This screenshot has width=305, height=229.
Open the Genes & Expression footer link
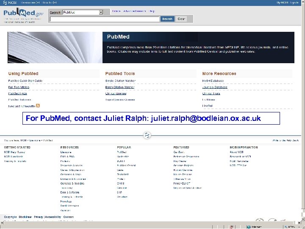[x=72, y=170]
